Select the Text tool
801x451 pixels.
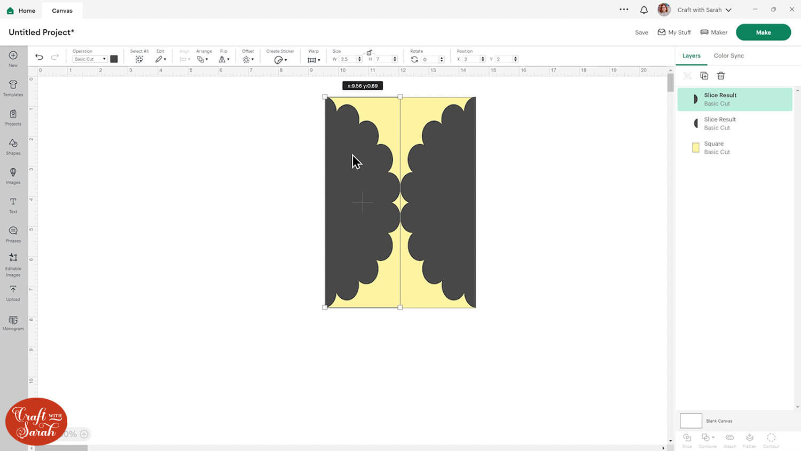(13, 205)
